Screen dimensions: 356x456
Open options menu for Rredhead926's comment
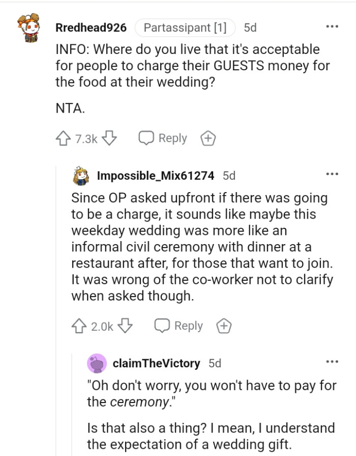[332, 27]
